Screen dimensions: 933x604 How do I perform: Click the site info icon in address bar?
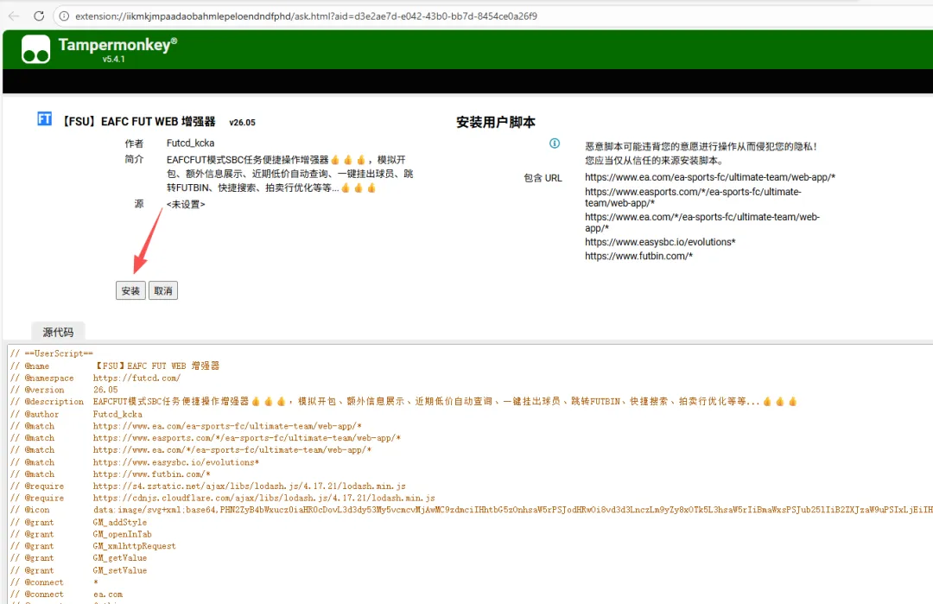64,16
